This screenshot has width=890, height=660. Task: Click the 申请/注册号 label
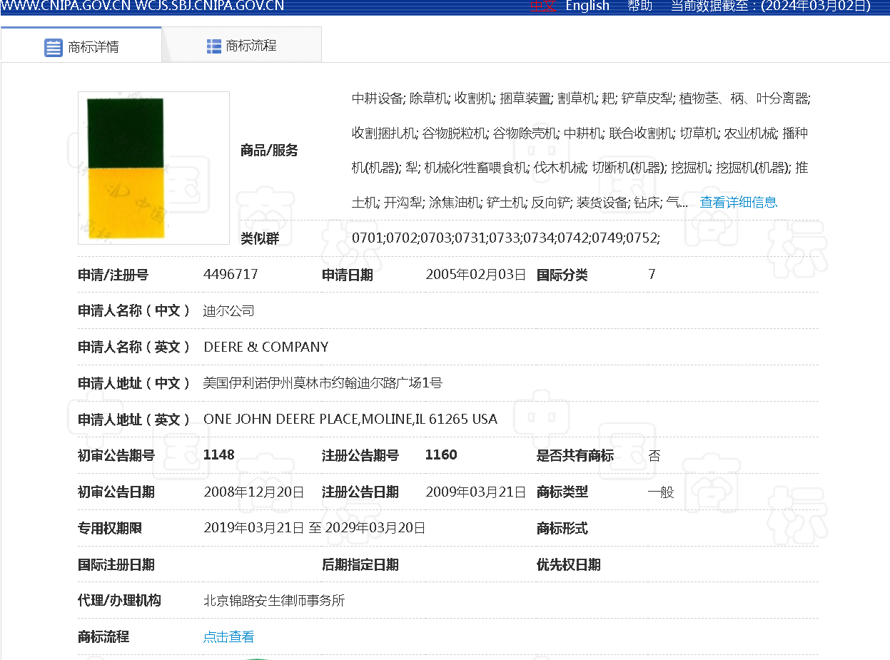pos(113,275)
